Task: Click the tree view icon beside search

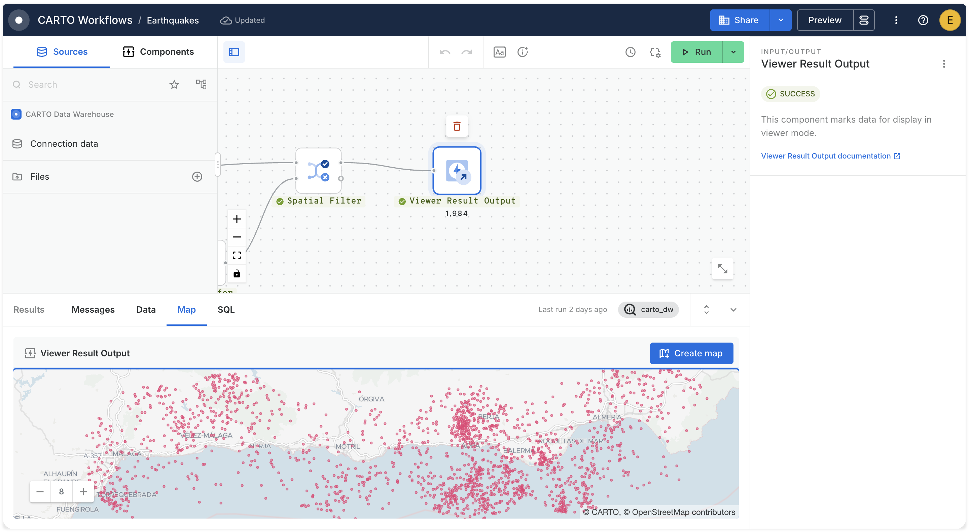Action: coord(201,84)
